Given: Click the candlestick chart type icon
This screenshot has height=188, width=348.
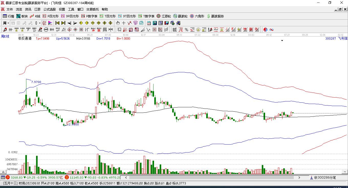Looking at the screenshot, I should [x=36, y=23].
